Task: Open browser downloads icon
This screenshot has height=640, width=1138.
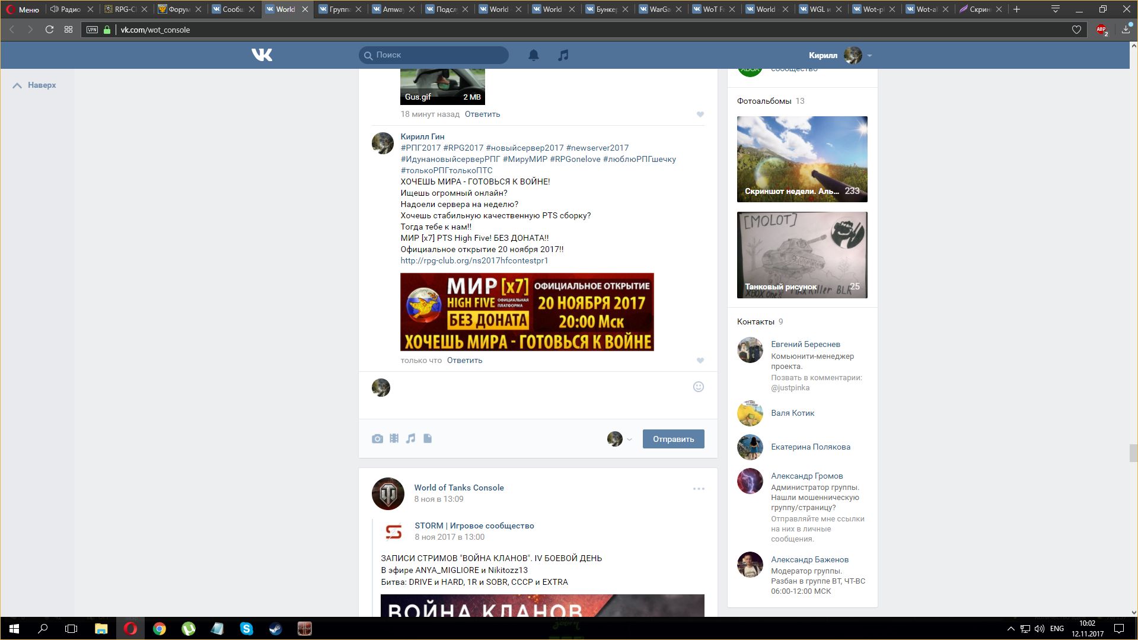Action: (1126, 29)
